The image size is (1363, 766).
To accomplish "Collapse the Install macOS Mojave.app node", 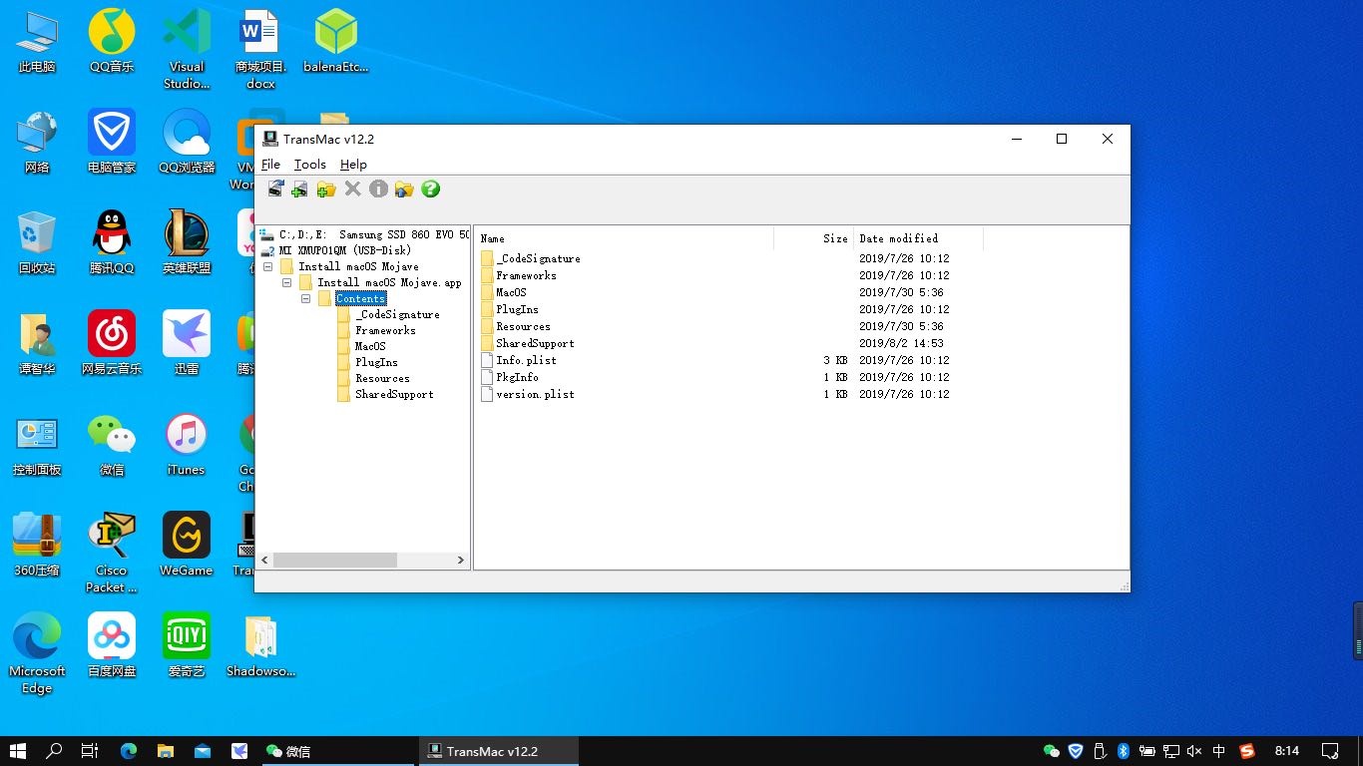I will click(x=286, y=283).
